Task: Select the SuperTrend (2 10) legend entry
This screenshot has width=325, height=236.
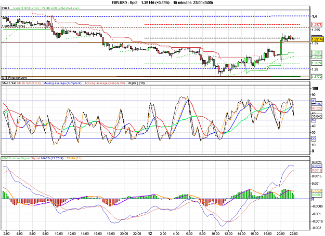Action: coord(26,8)
